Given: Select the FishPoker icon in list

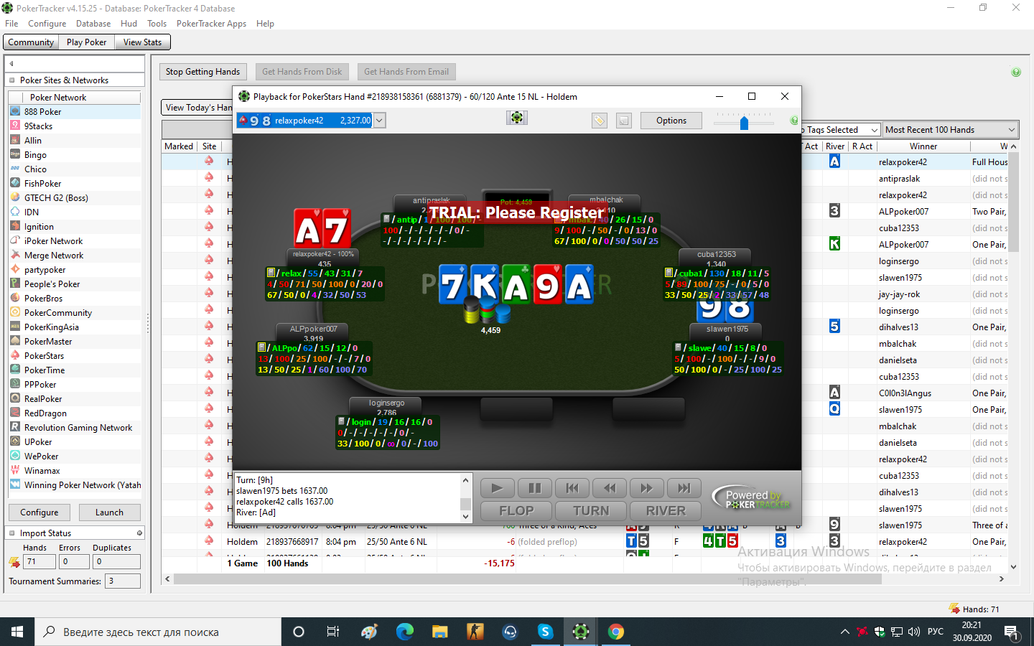Looking at the screenshot, I should click(x=15, y=183).
